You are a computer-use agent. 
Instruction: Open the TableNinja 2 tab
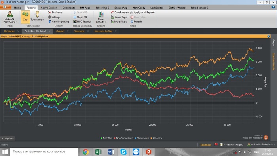click(102, 8)
